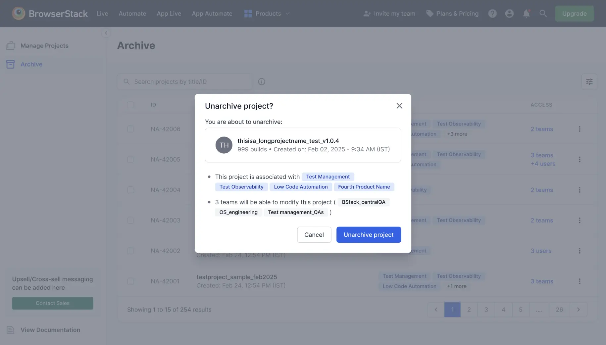This screenshot has width=606, height=345.
Task: Click the Archive box icon in sidebar
Action: tap(11, 64)
